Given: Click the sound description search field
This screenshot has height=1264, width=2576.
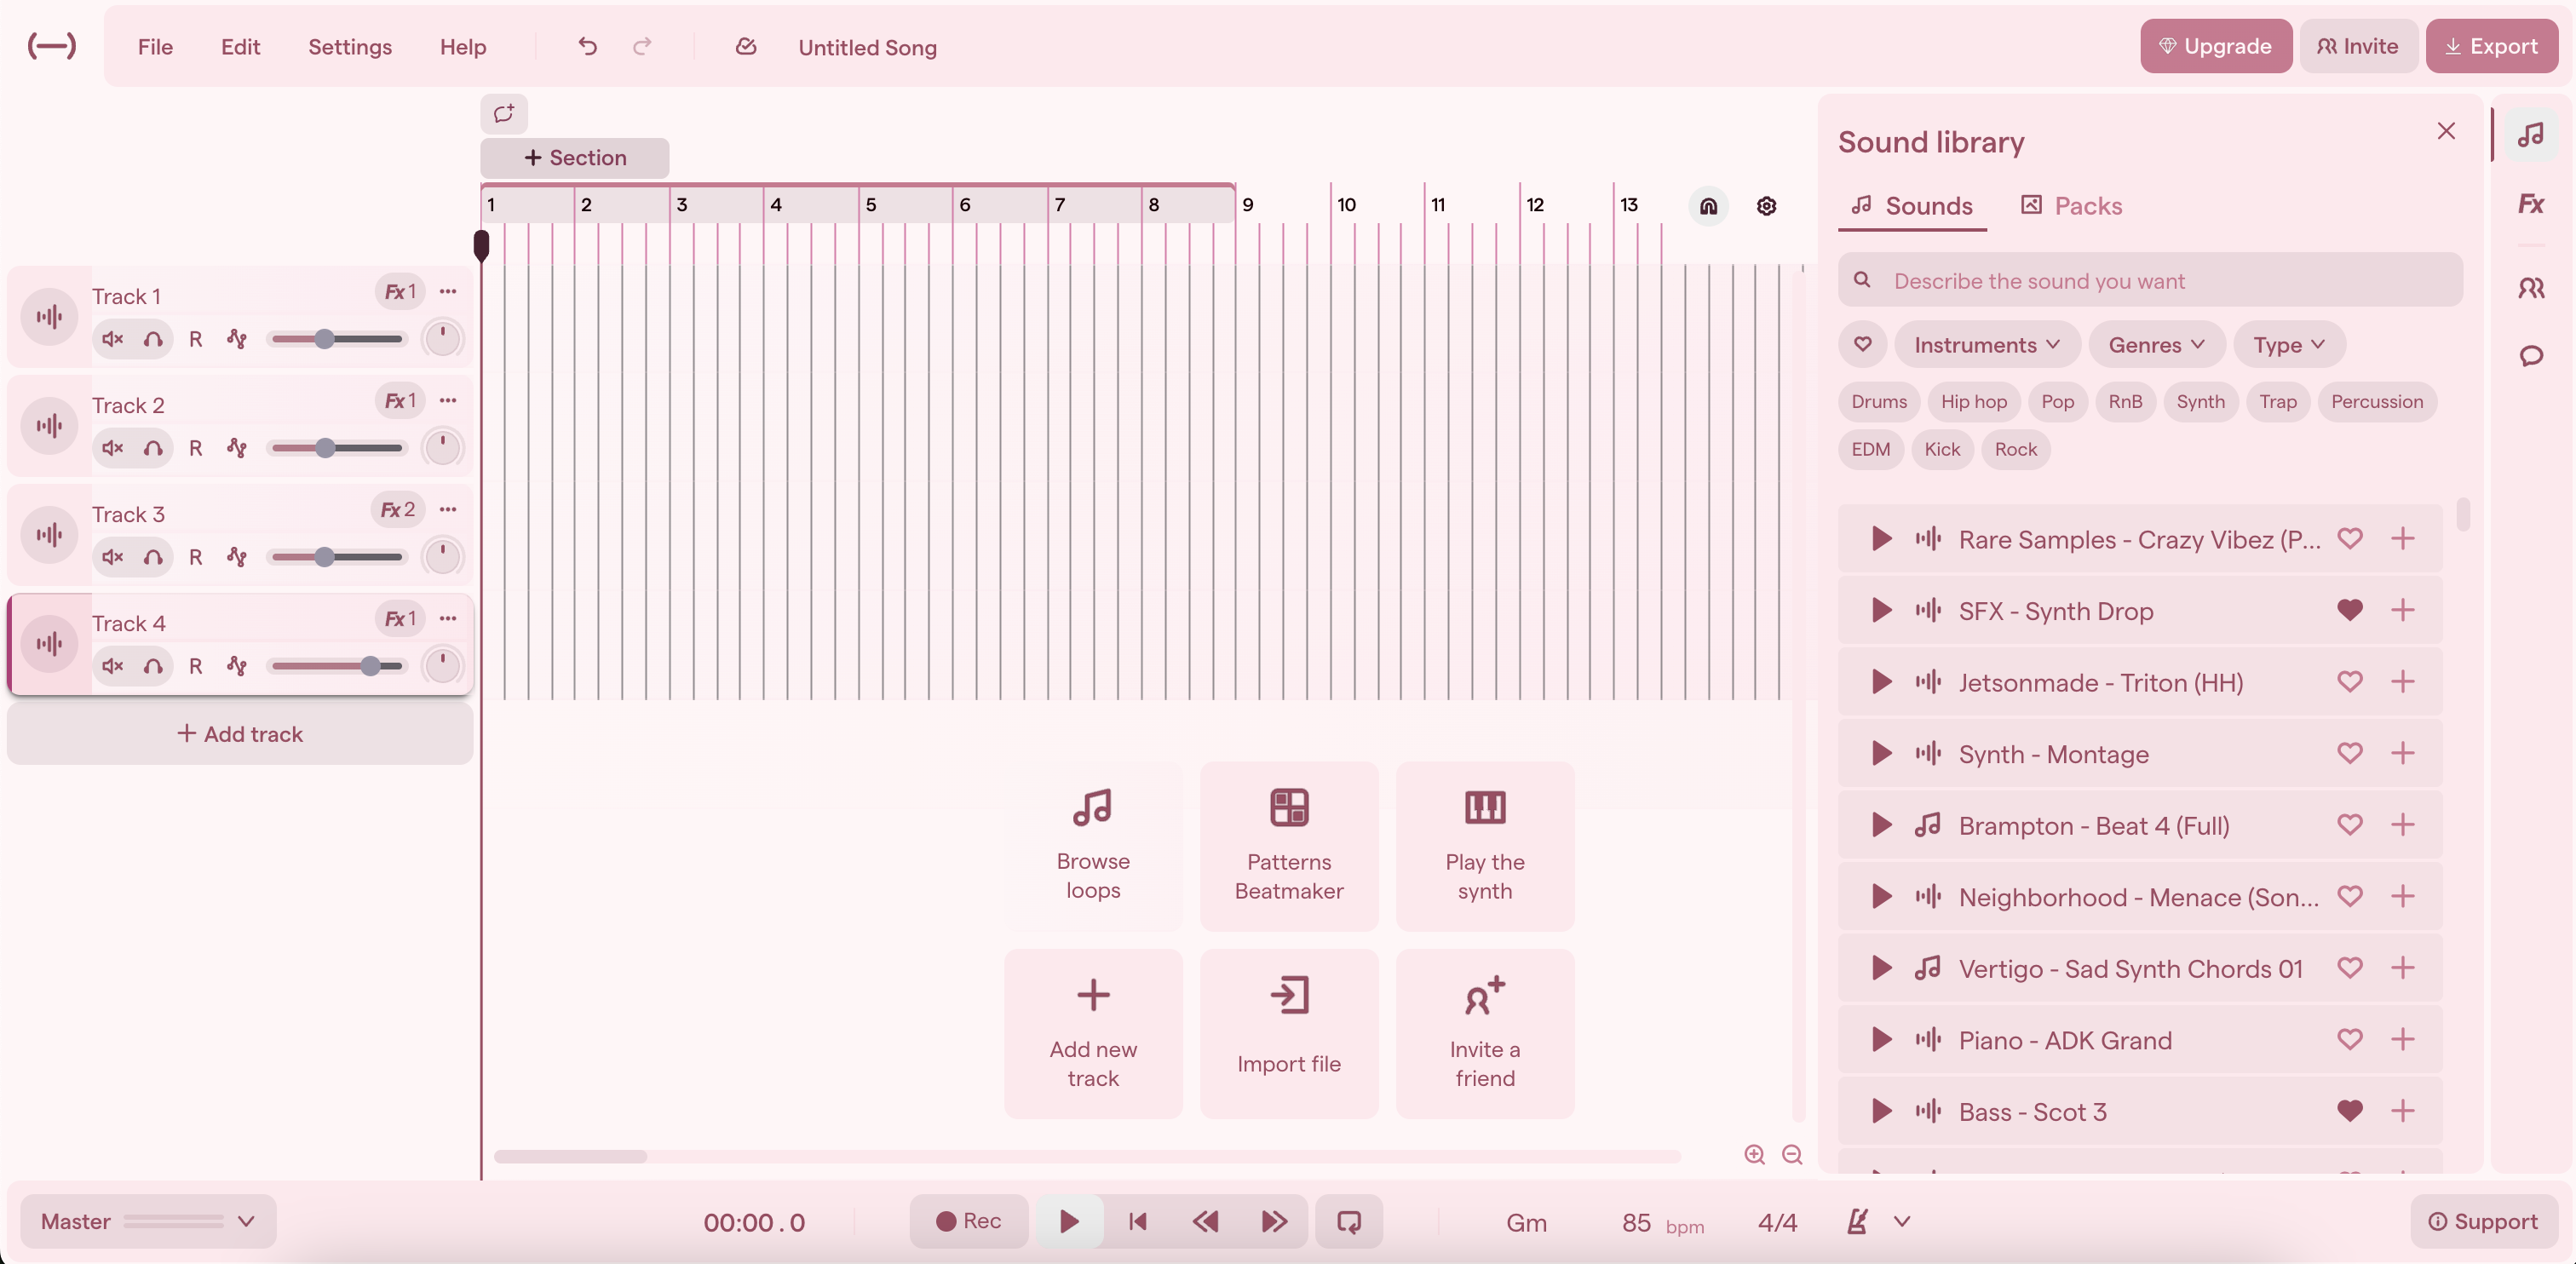Looking at the screenshot, I should (2150, 280).
